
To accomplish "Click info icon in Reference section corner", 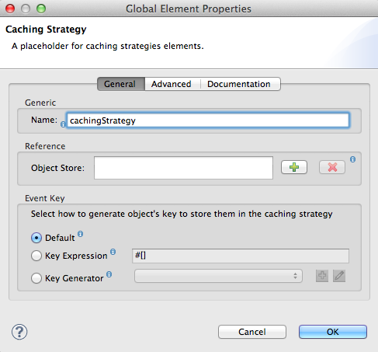I will 352,159.
